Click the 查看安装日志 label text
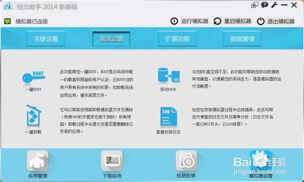This screenshot has height=182, width=304. point(168,132)
